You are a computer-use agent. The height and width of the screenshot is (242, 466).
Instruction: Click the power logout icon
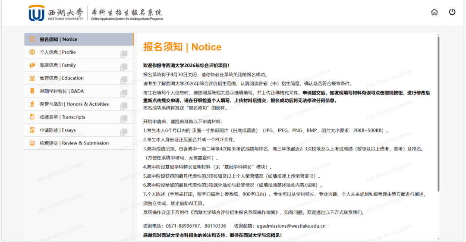coord(452,12)
